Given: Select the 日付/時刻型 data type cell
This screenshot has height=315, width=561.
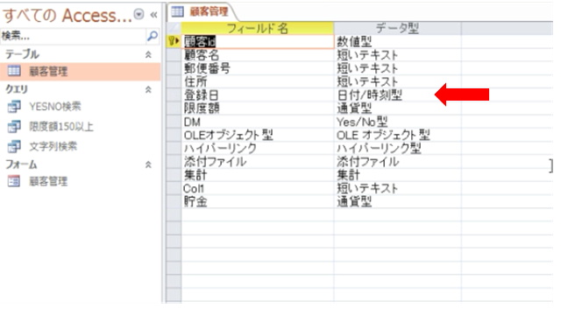Looking at the screenshot, I should coord(397,95).
